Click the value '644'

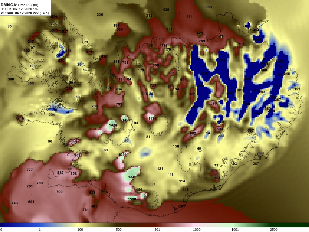click(183, 80)
